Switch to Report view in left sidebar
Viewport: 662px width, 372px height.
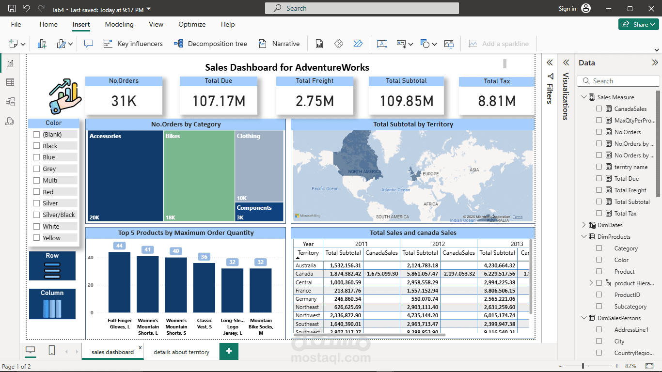click(10, 63)
